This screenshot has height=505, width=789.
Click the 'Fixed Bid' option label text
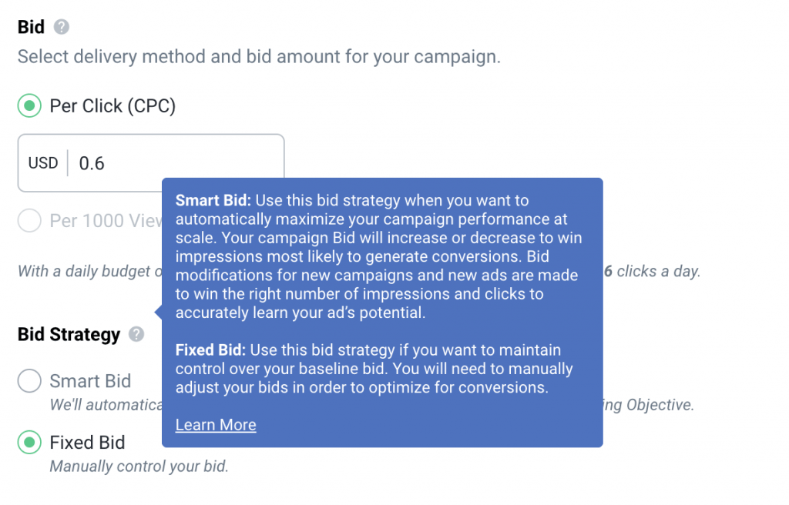[87, 443]
